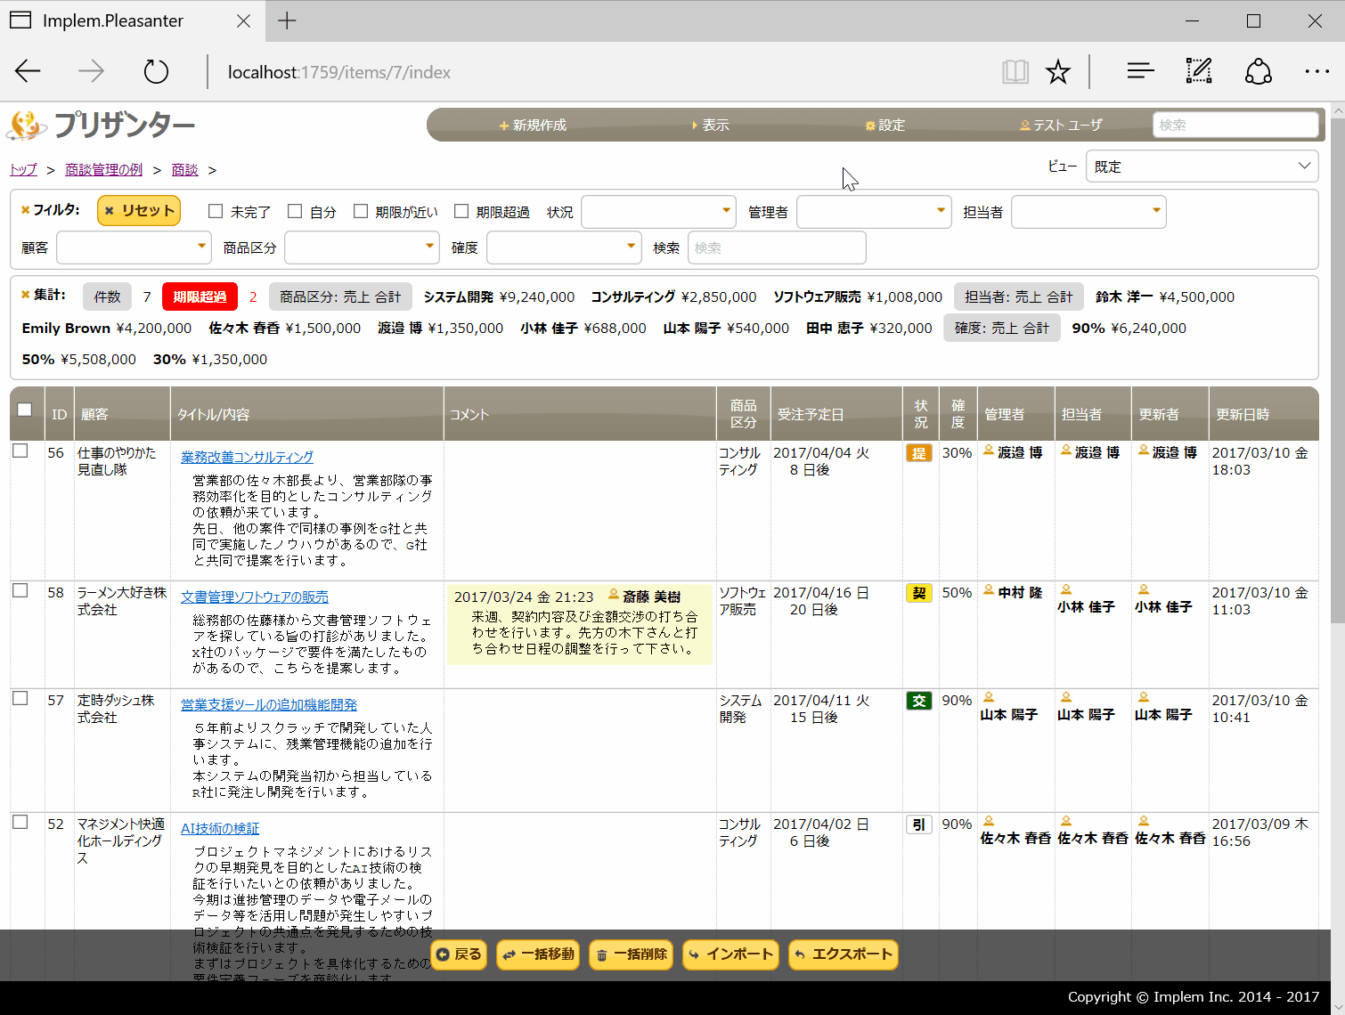
Task: Enable the 未完了 filter checkbox
Action: click(216, 211)
